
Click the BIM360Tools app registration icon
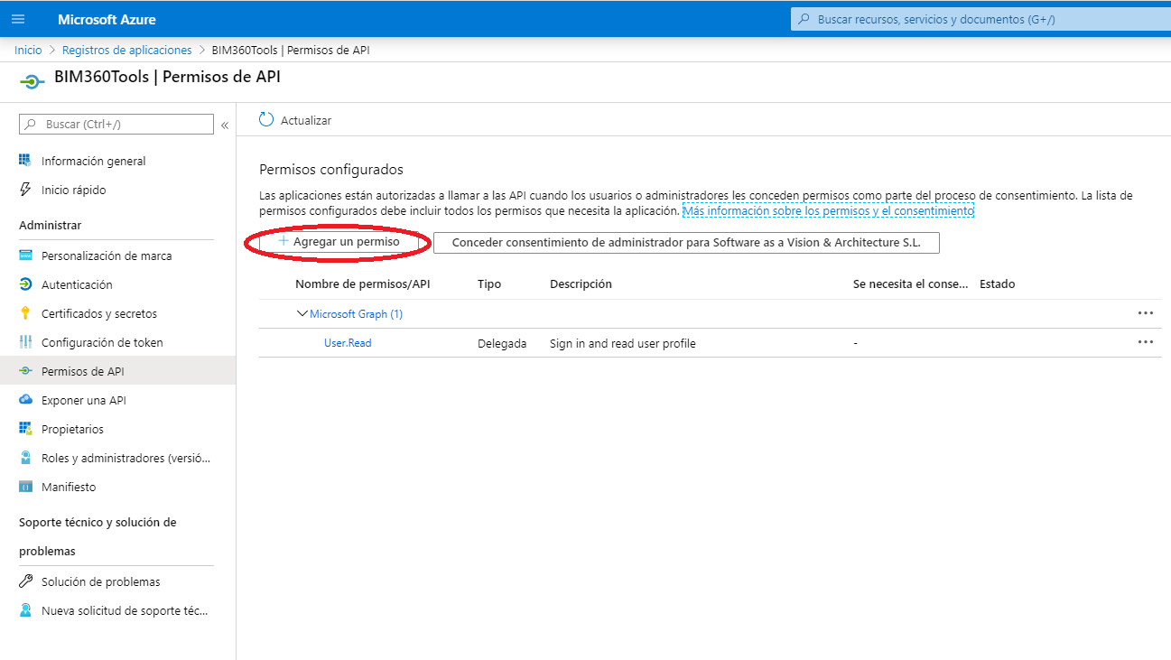(32, 81)
